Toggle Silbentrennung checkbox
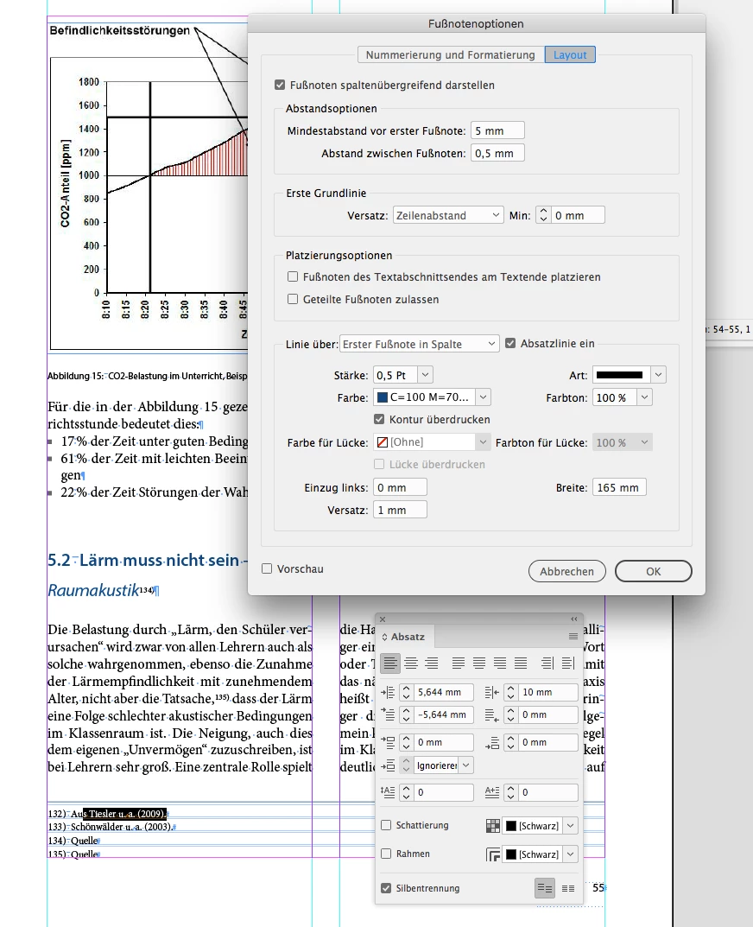The width and height of the screenshot is (753, 927). pyautogui.click(x=386, y=888)
